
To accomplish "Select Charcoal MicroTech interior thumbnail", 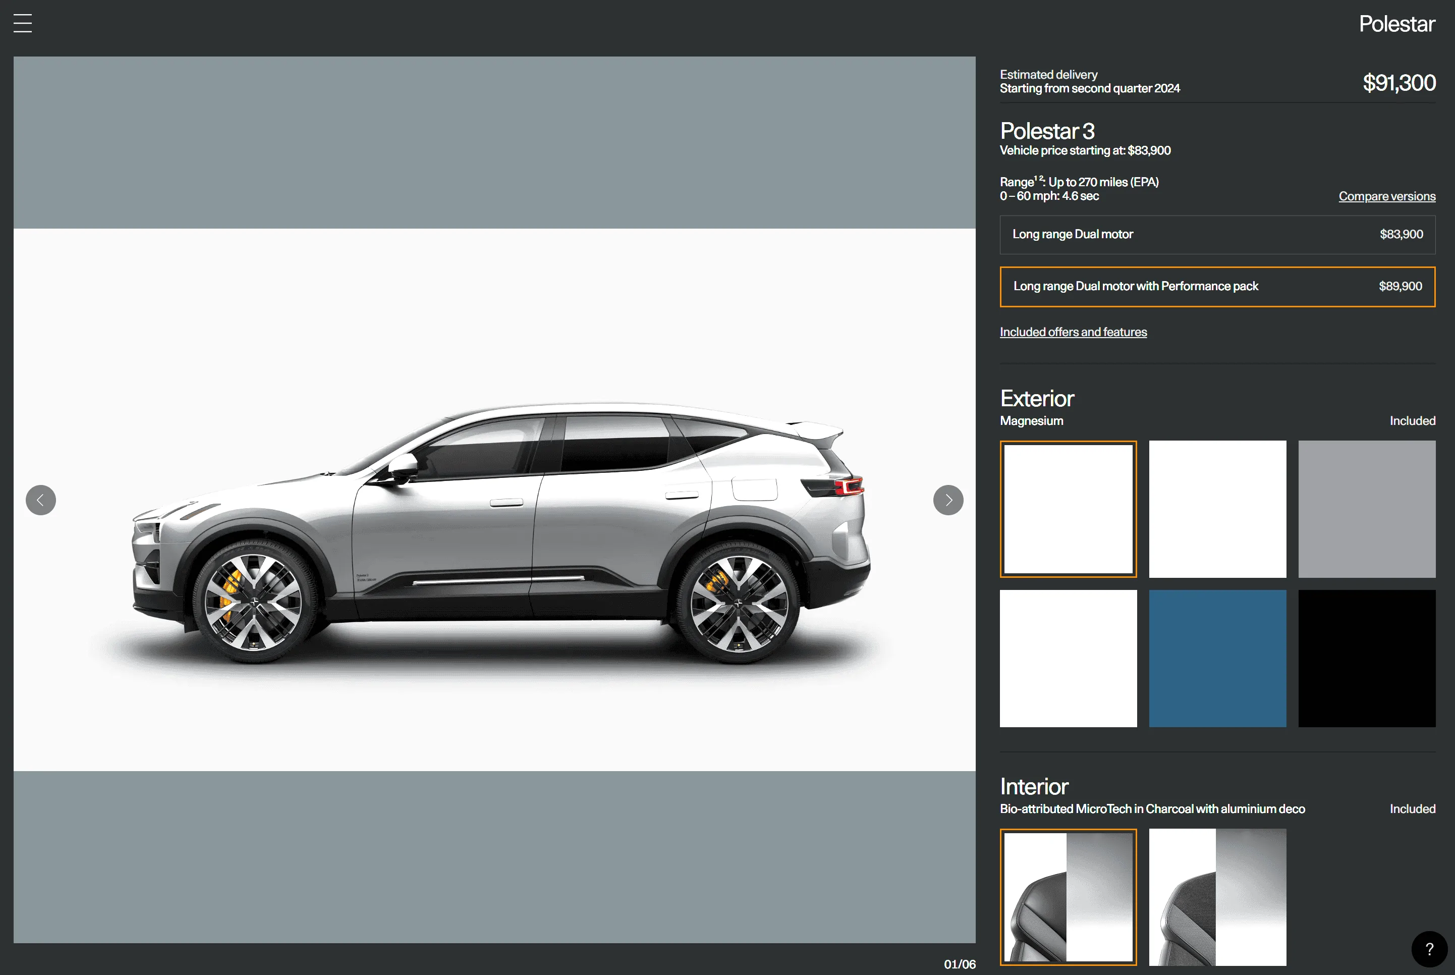I will pos(1068,897).
